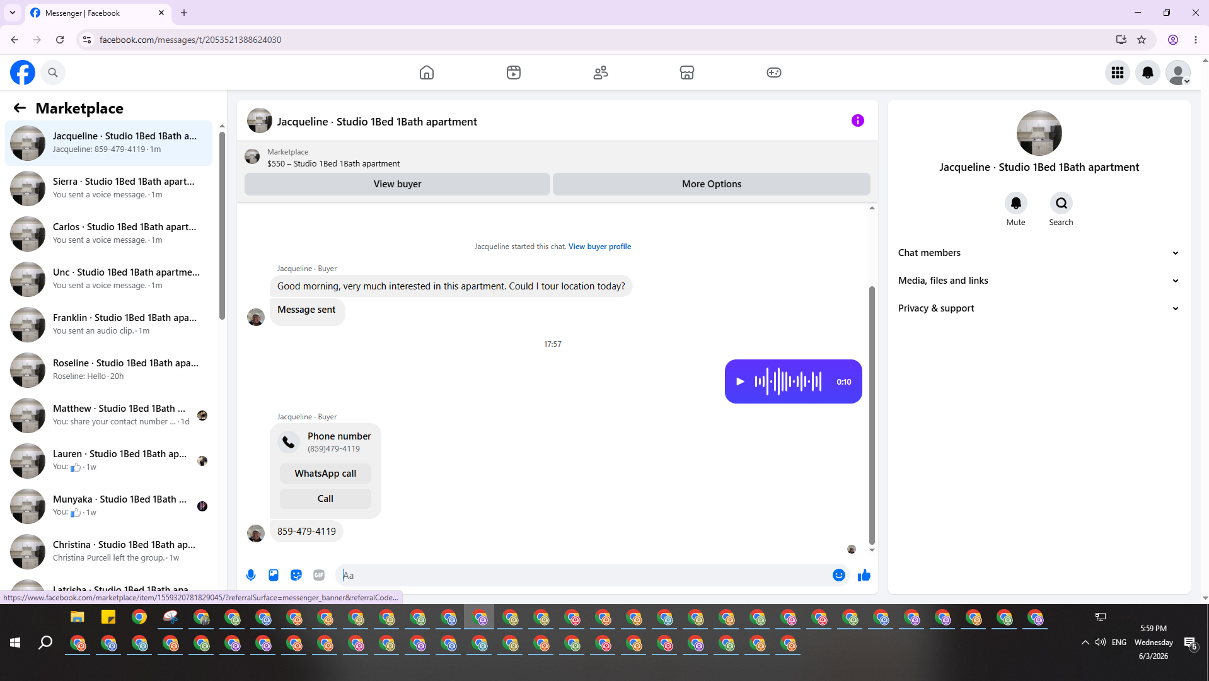The image size is (1209, 681).
Task: Play the 0:10 voice message
Action: click(741, 381)
